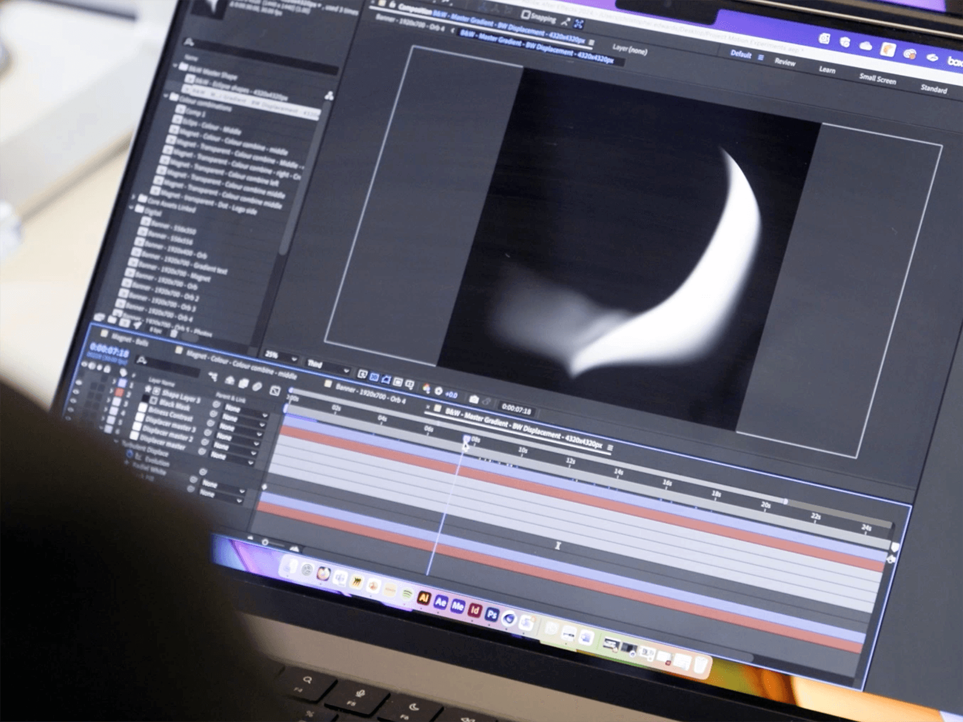Open Media Encoder from the Dock

coord(458,606)
